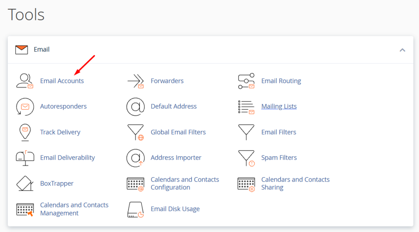419x232 pixels.
Task: Open the Spam Filters link
Action: point(279,158)
